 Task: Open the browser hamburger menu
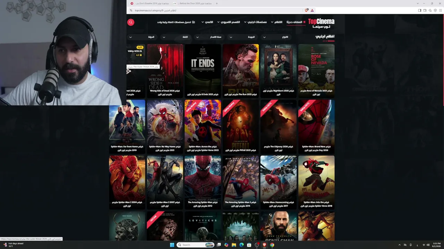[441, 10]
